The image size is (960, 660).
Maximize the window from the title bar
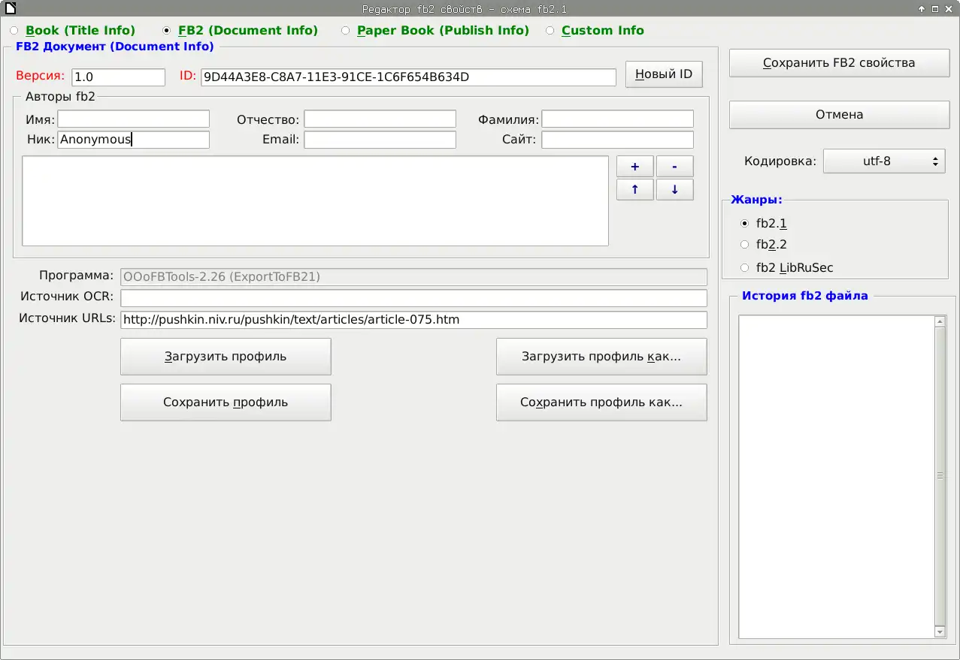point(935,9)
